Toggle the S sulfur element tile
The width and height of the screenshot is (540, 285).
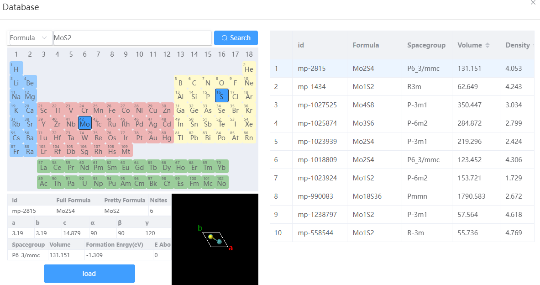click(x=221, y=96)
